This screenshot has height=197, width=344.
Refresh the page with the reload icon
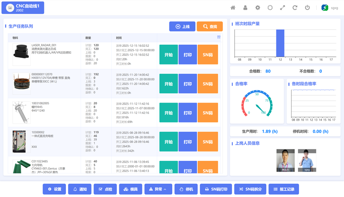(295, 8)
